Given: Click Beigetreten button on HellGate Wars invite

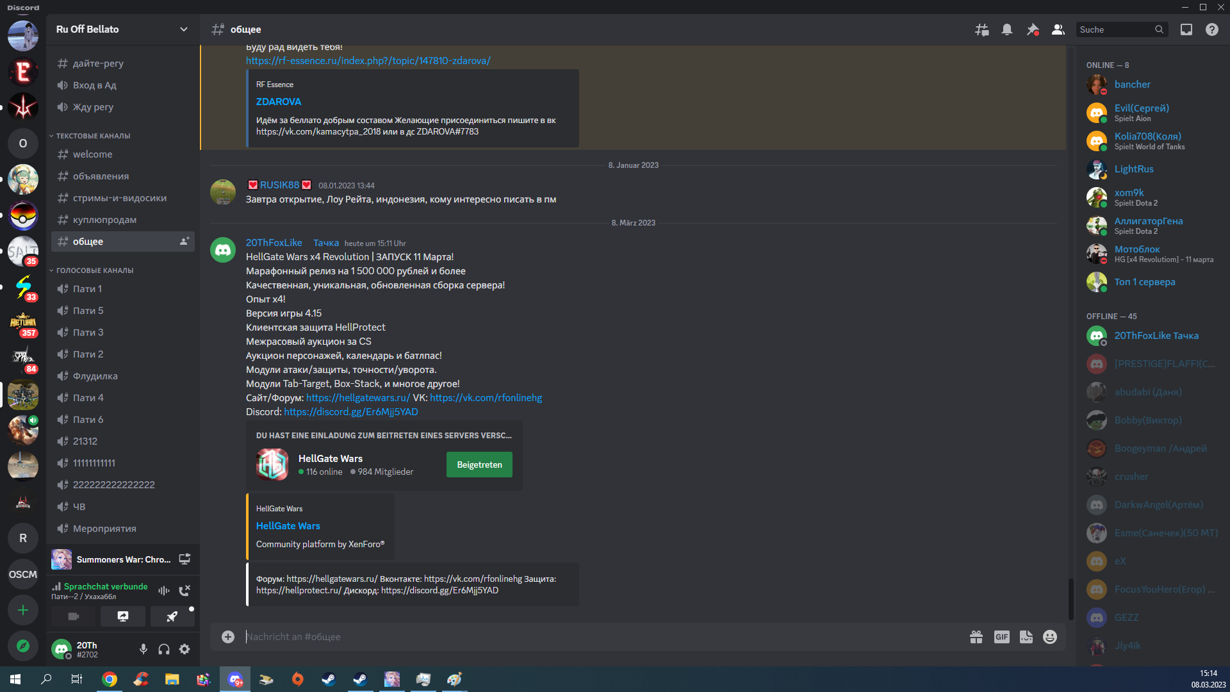Looking at the screenshot, I should (x=479, y=465).
